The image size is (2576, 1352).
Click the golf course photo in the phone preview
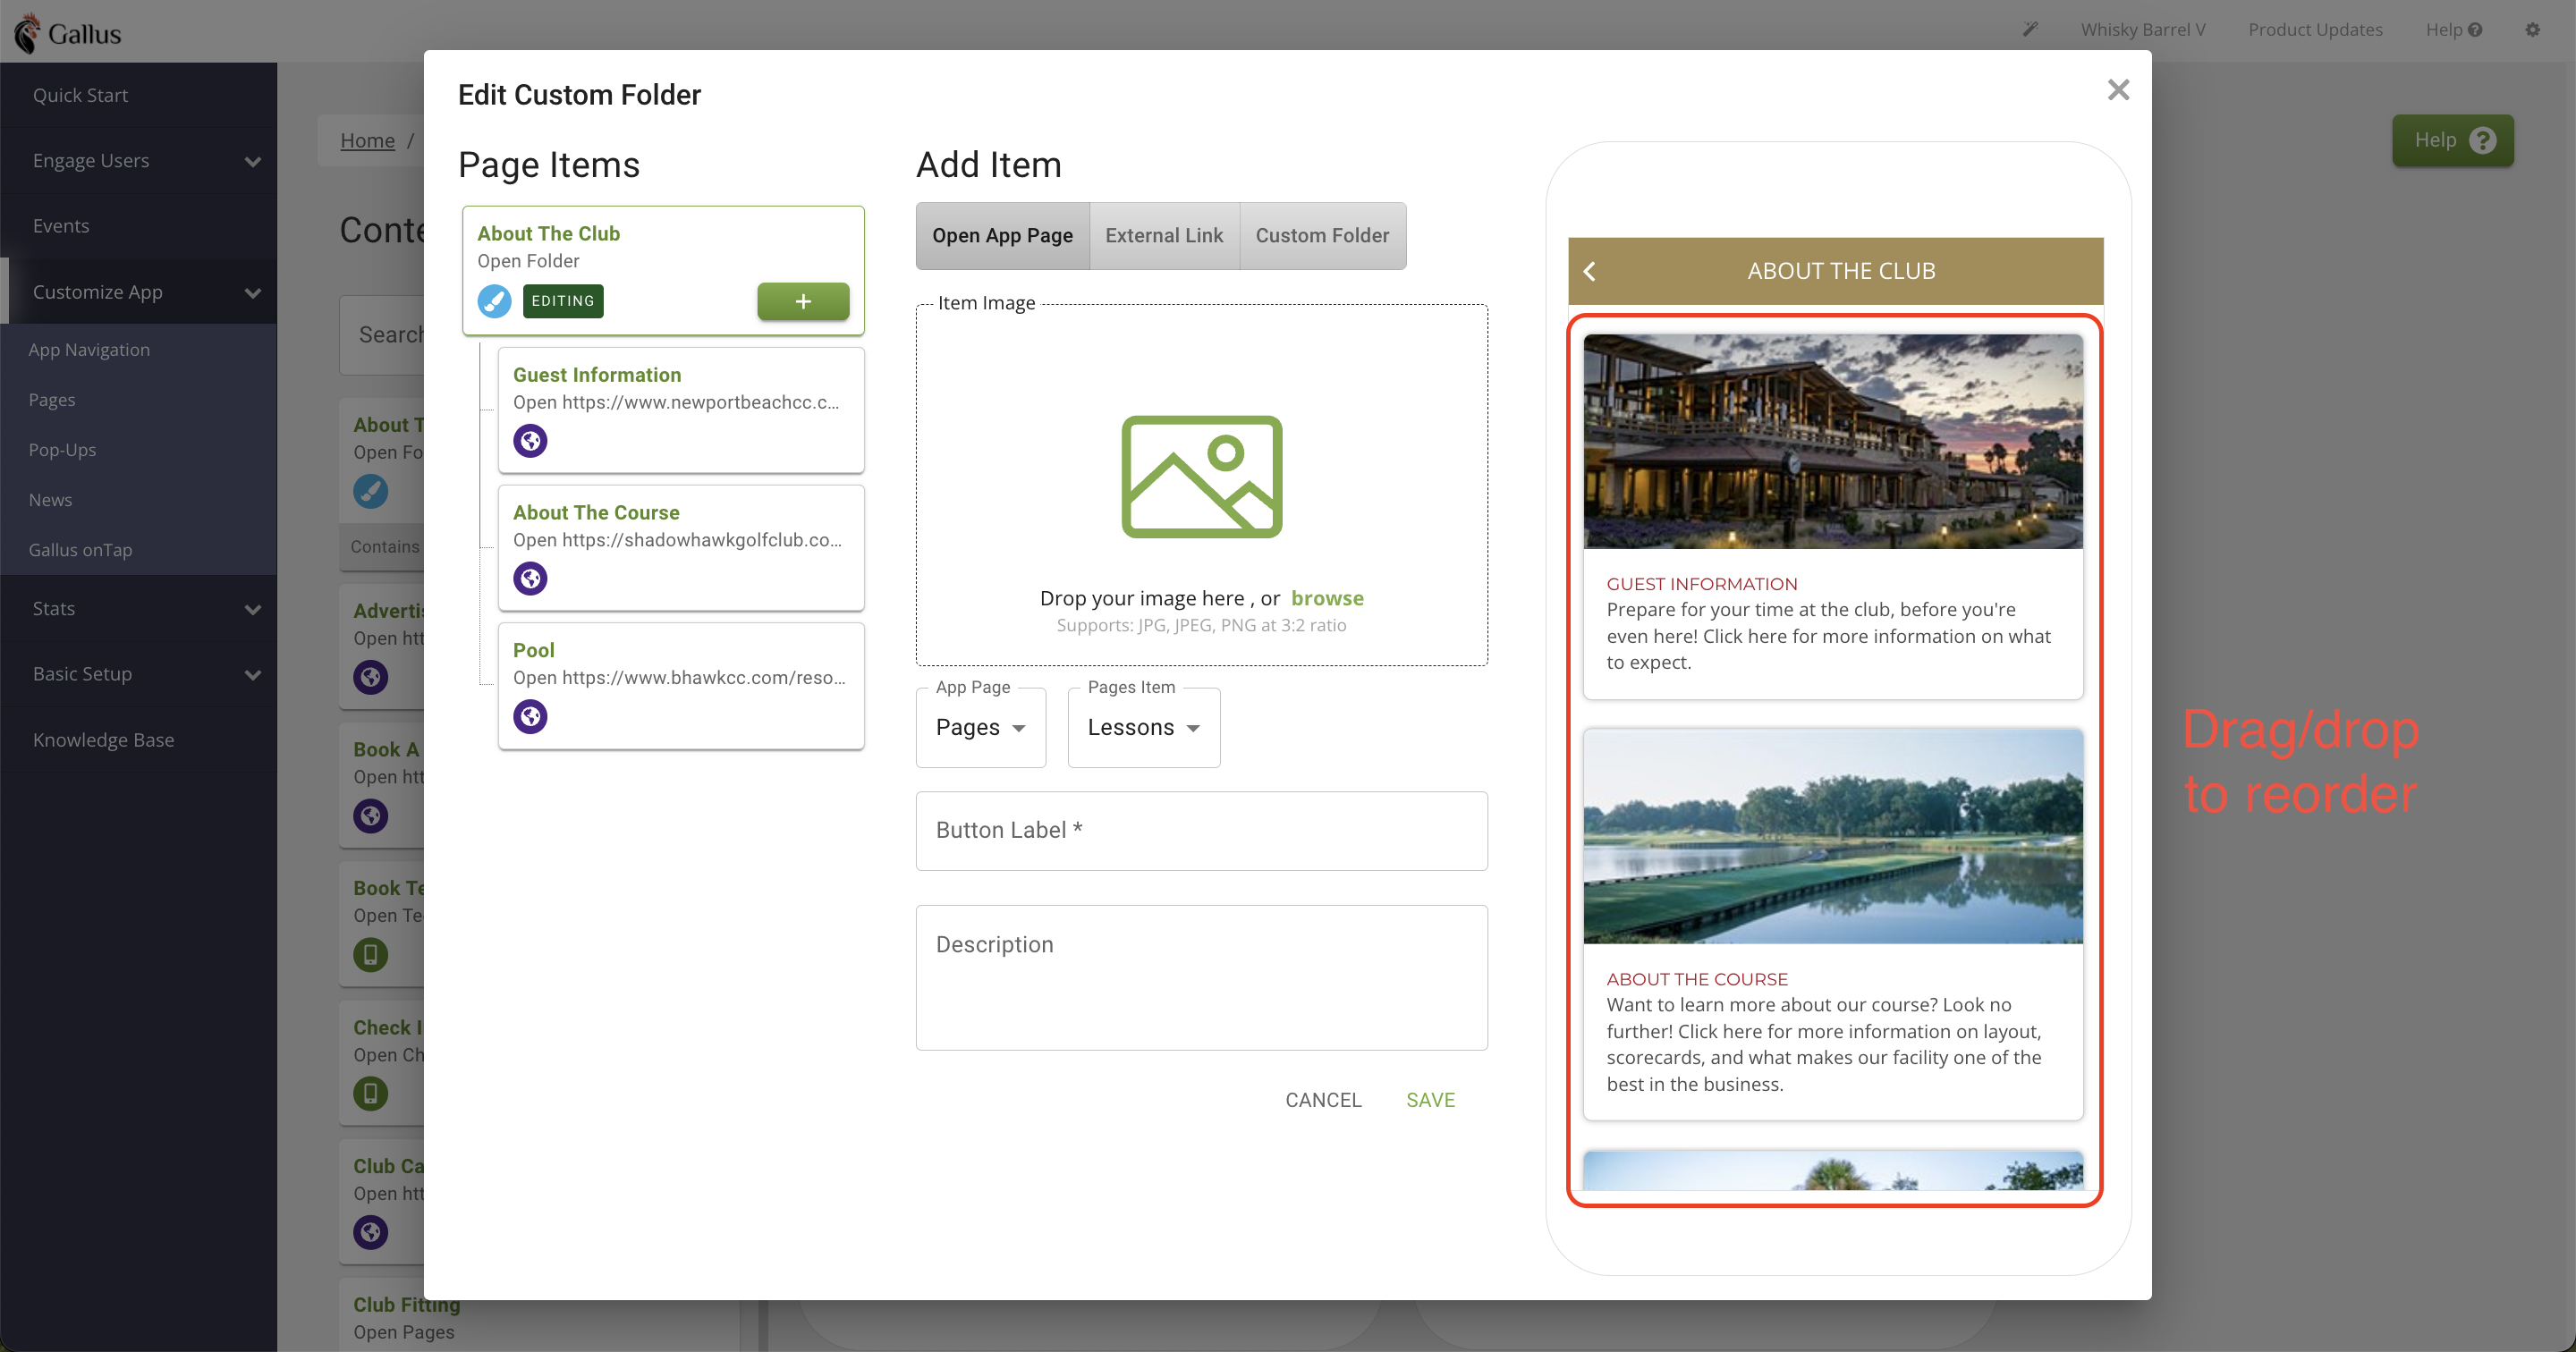[1833, 836]
